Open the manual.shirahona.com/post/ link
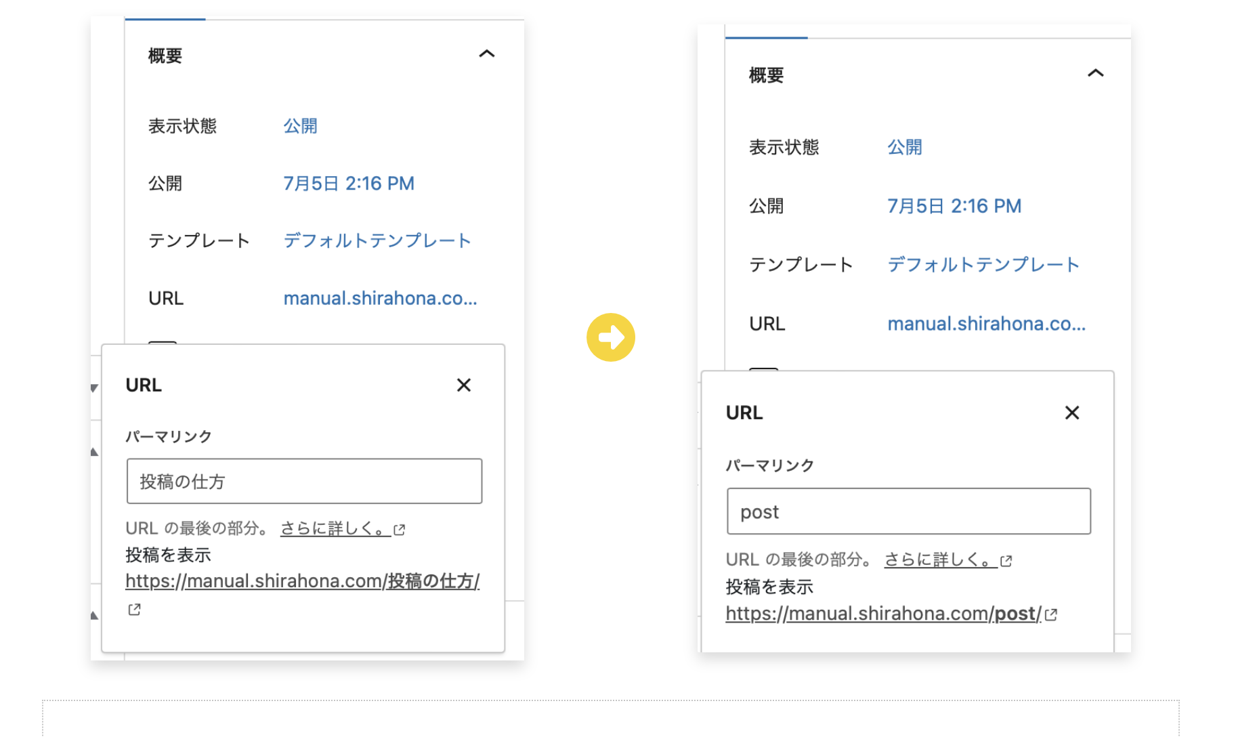1257x737 pixels. [x=882, y=614]
